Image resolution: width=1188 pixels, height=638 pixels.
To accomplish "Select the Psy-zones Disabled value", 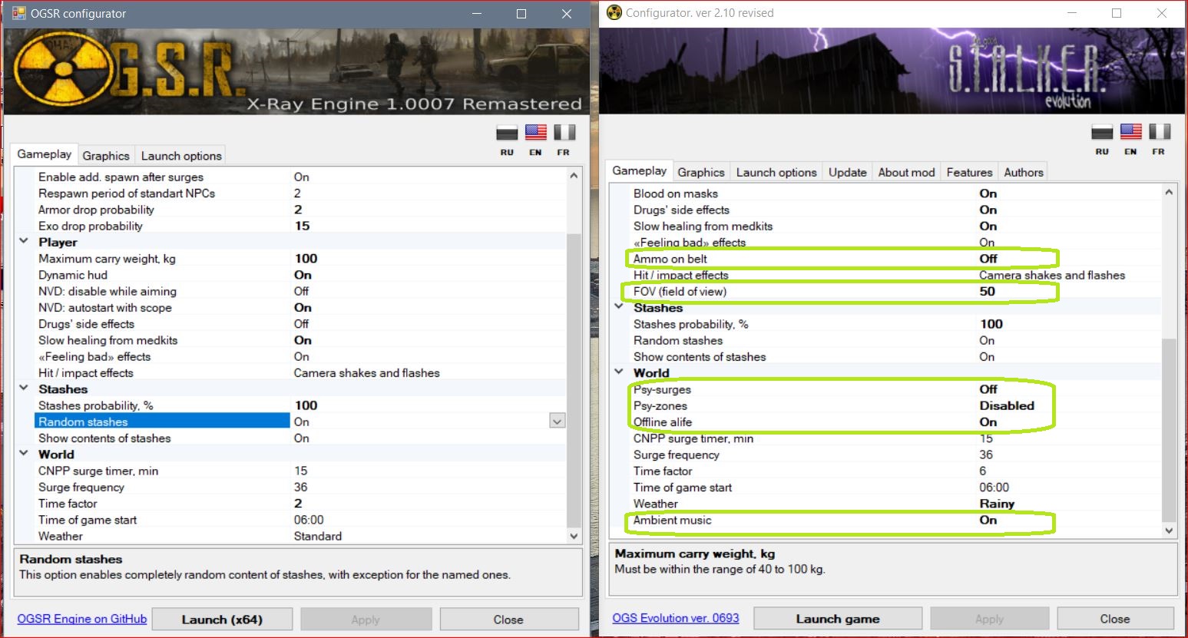I will (x=1007, y=405).
